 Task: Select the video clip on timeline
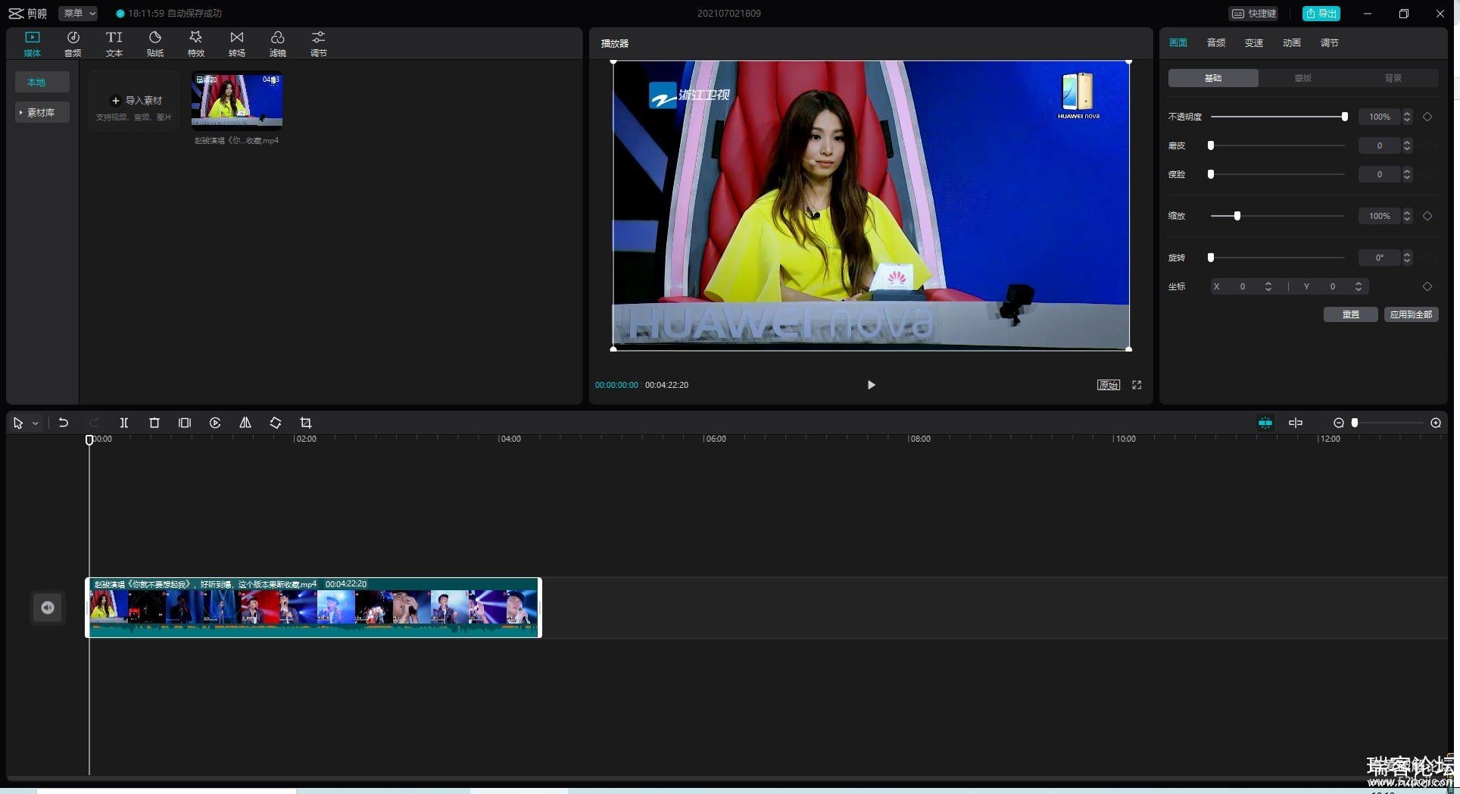coord(314,608)
